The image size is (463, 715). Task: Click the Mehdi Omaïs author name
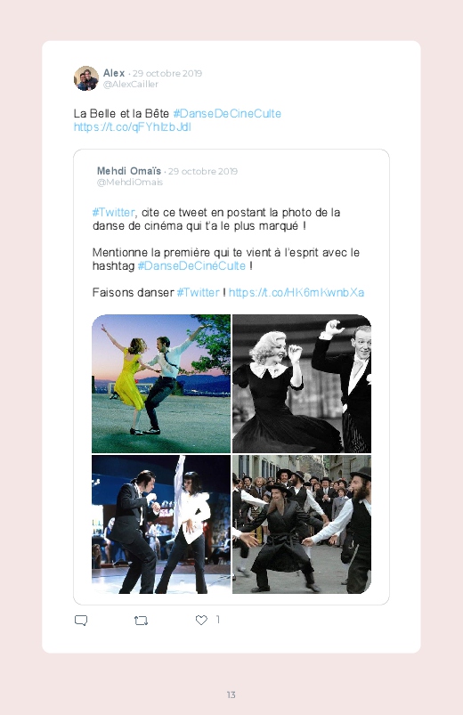129,171
